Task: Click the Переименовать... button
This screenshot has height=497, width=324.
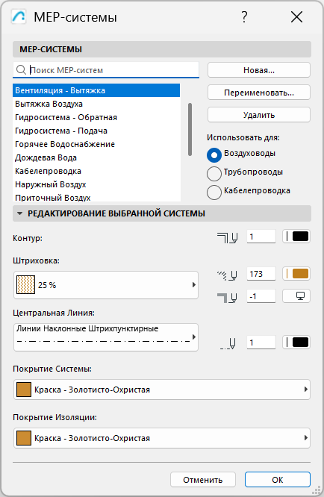Action: tap(259, 93)
